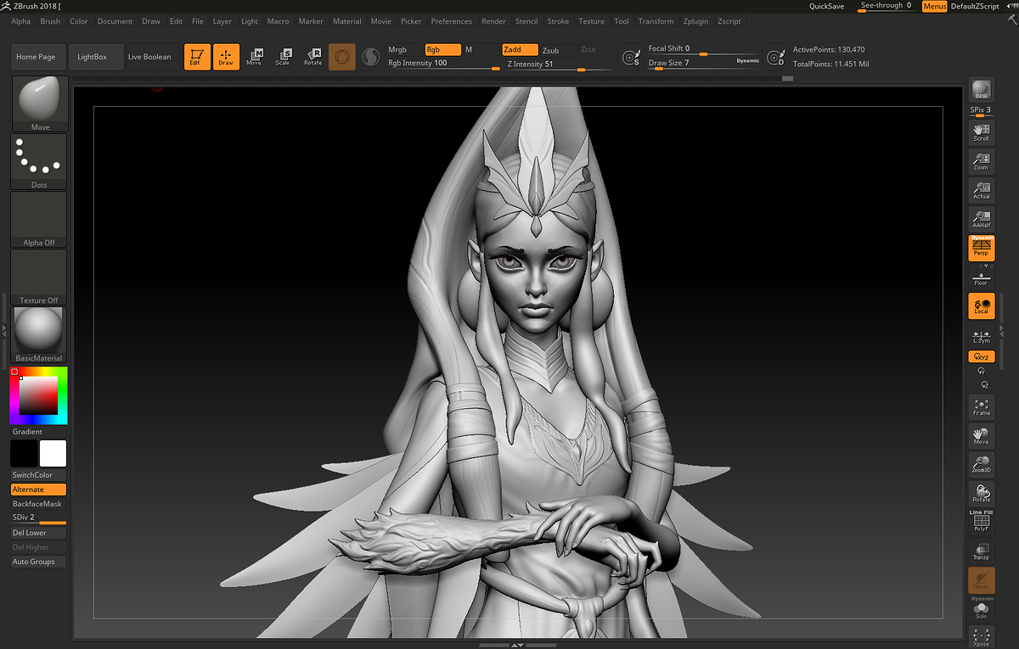Activate the Rotate transform icon in top shelf
Image resolution: width=1019 pixels, height=649 pixels.
[312, 57]
